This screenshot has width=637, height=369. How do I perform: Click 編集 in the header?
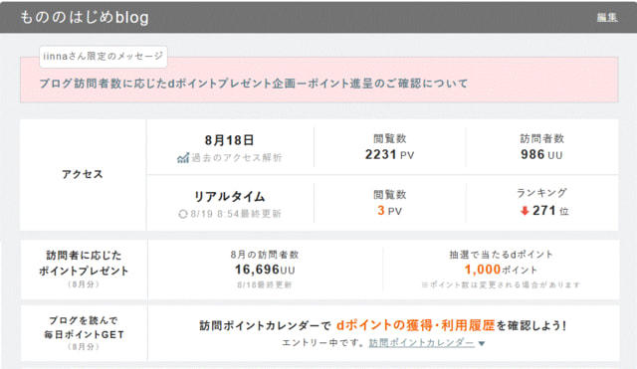click(607, 18)
